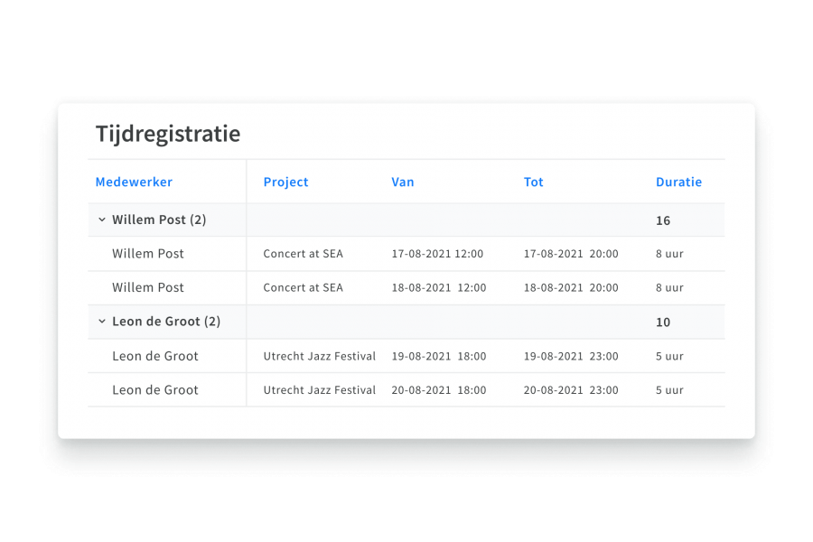Sort by the Project column header
This screenshot has height=542, width=813.
pyautogui.click(x=285, y=182)
